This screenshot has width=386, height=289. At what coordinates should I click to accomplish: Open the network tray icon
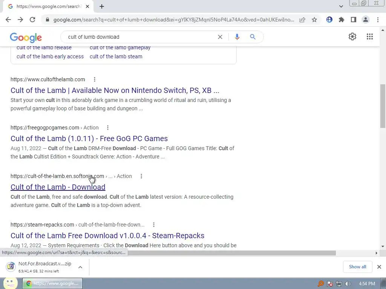click(x=339, y=284)
